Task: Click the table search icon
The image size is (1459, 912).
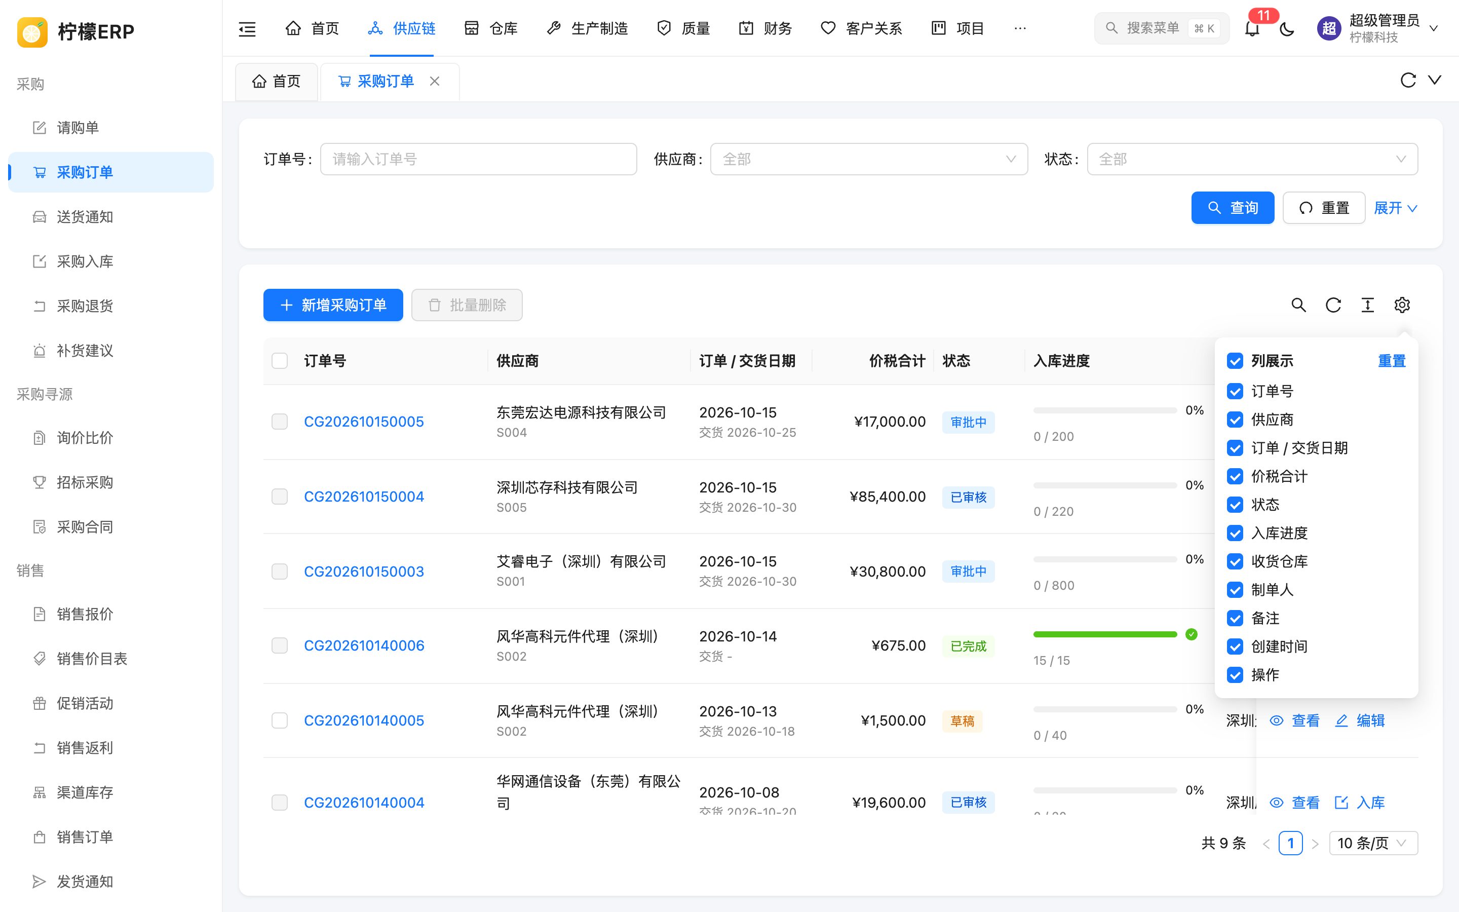Action: 1298,305
